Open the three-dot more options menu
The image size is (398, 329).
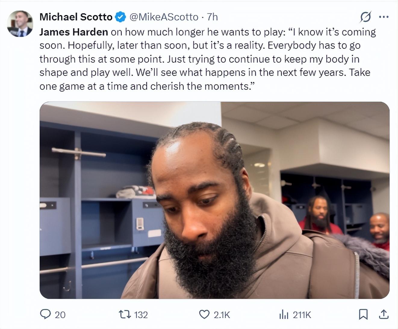click(384, 17)
